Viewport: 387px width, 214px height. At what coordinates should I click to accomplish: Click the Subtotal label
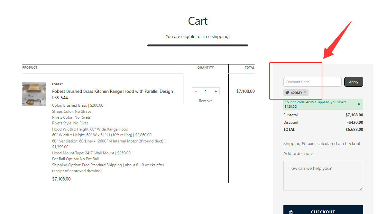pos(290,115)
